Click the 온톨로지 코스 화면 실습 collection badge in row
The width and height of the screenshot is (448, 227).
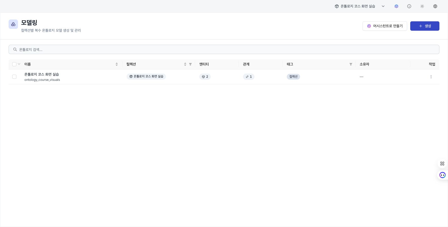(x=146, y=76)
